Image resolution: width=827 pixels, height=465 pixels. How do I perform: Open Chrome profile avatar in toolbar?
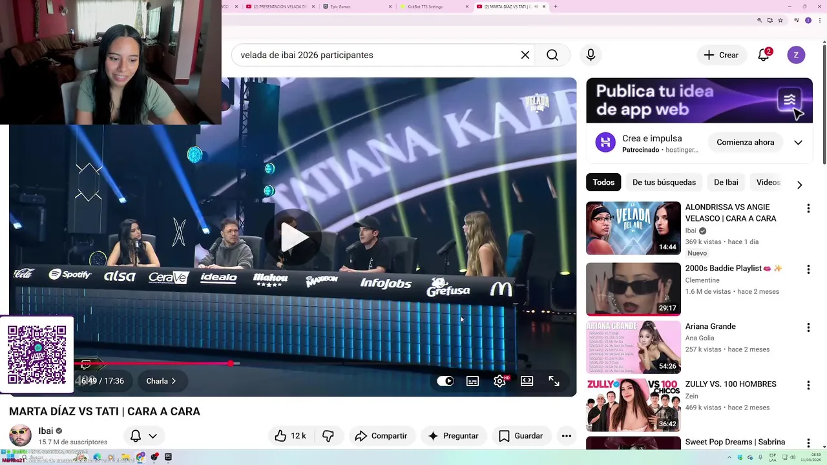coord(808,21)
